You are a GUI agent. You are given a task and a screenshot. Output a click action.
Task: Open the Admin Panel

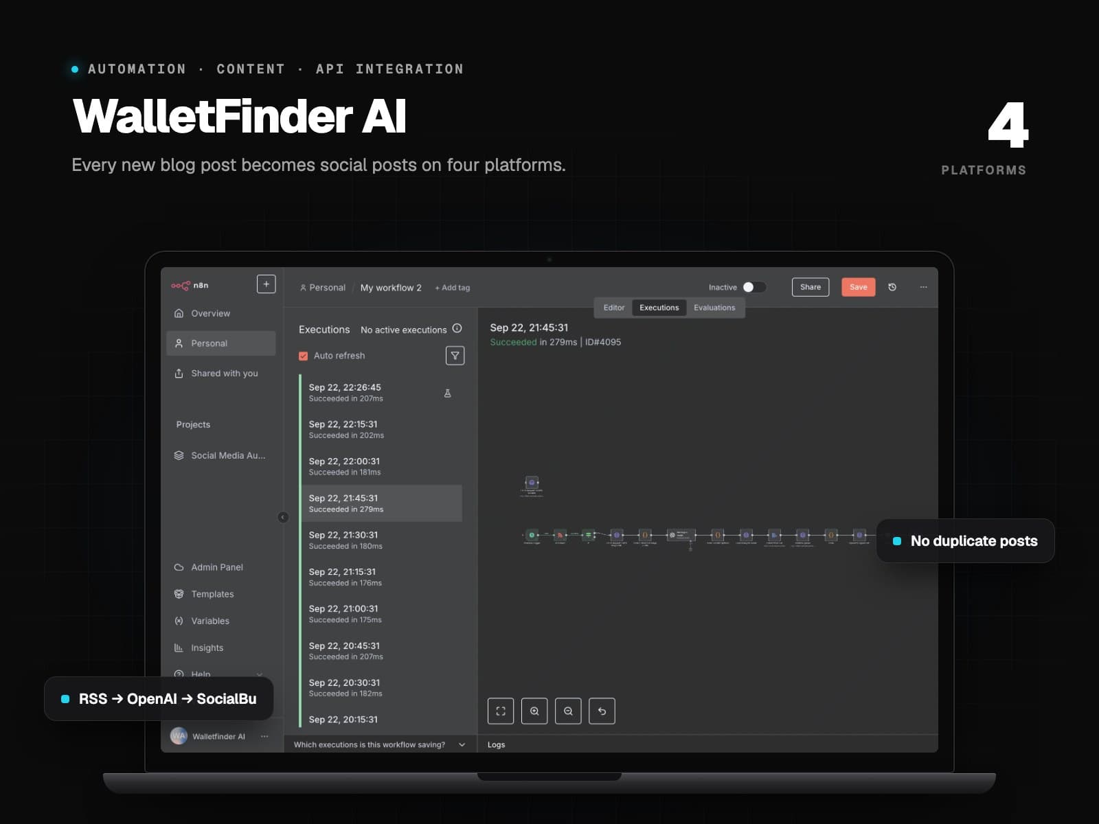pos(221,567)
